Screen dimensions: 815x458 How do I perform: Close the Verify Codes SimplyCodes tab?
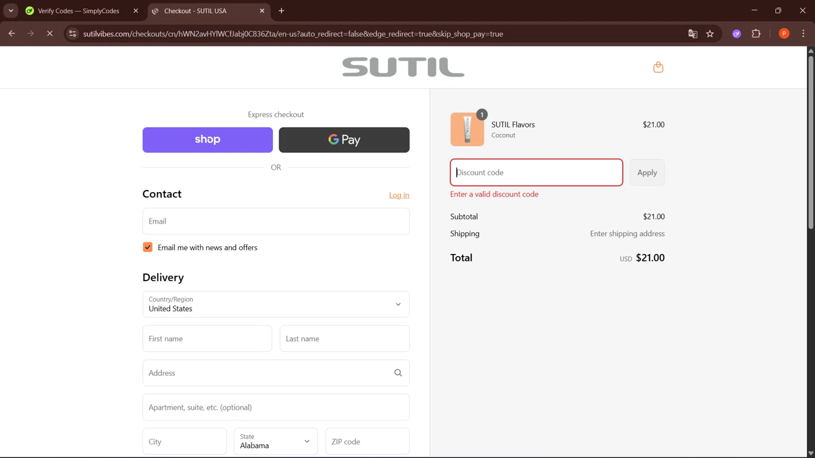(136, 11)
